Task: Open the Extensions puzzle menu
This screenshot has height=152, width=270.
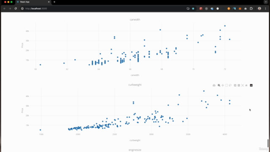Action: coord(251,8)
